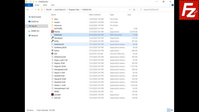Go up one folder level arrow

(39, 10)
